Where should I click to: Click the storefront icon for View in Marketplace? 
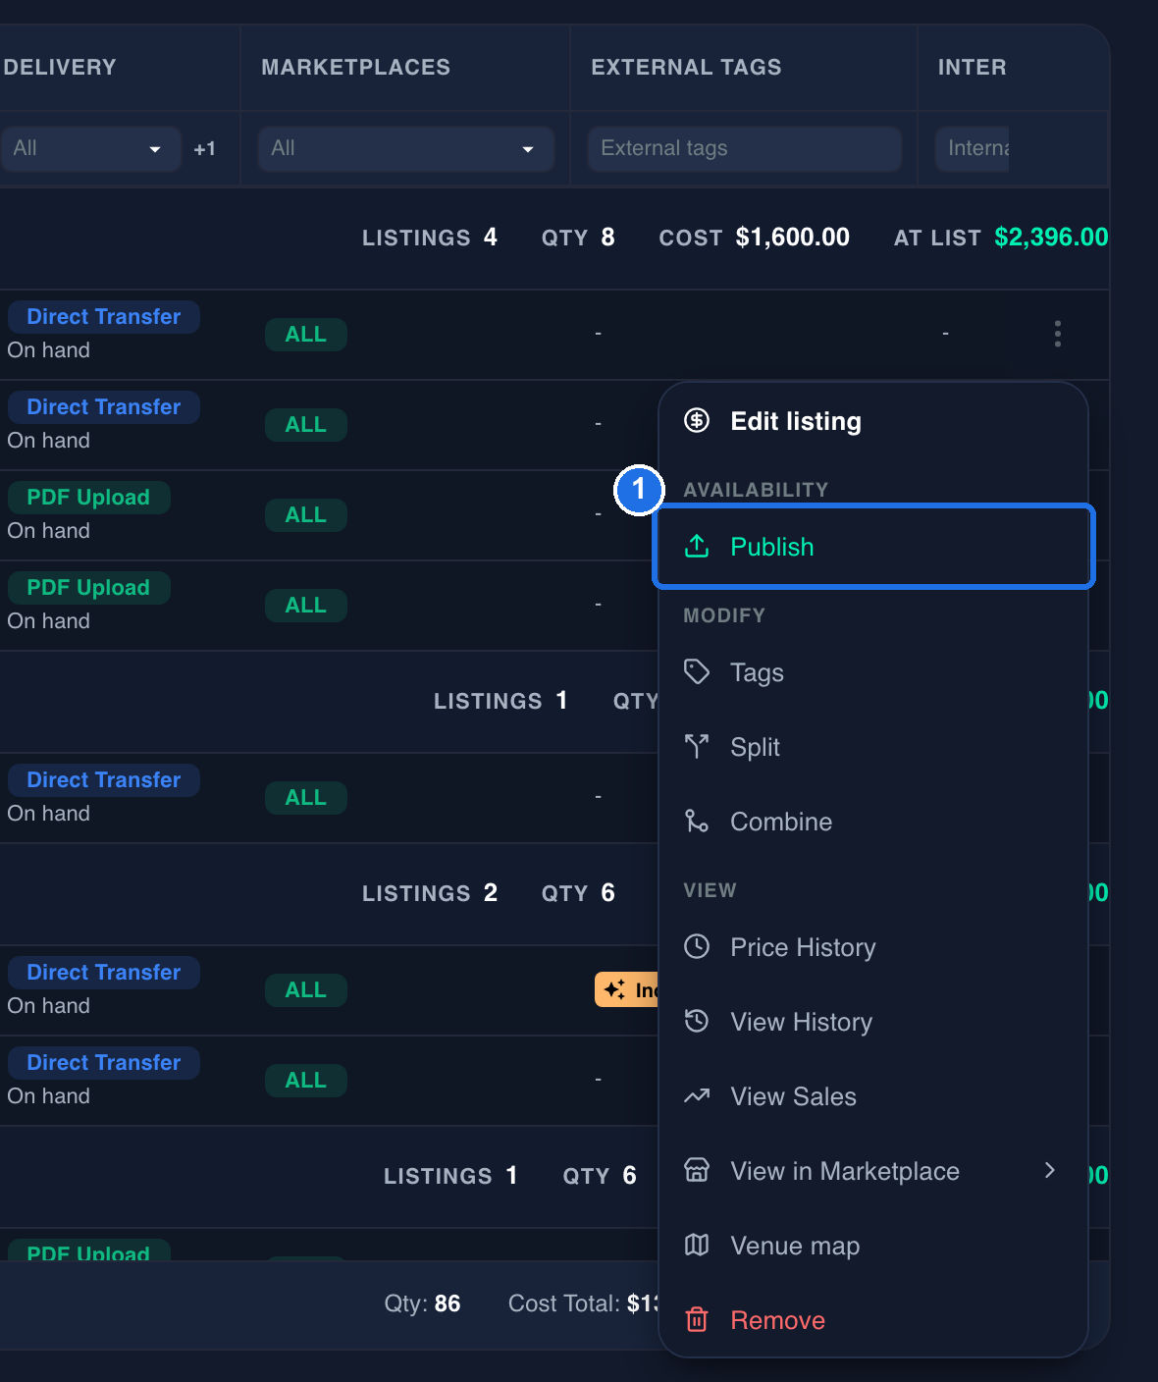(697, 1171)
